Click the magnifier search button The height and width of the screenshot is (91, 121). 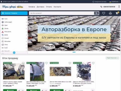[x=96, y=13]
